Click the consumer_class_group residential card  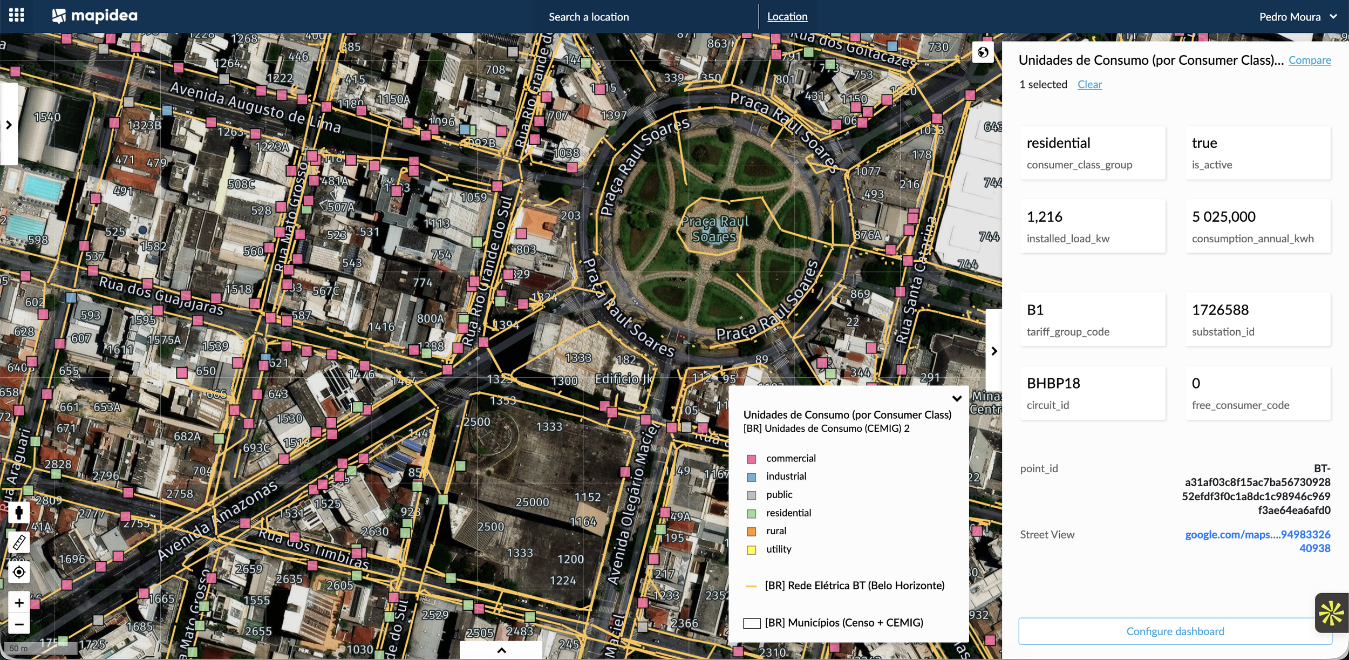[1093, 153]
